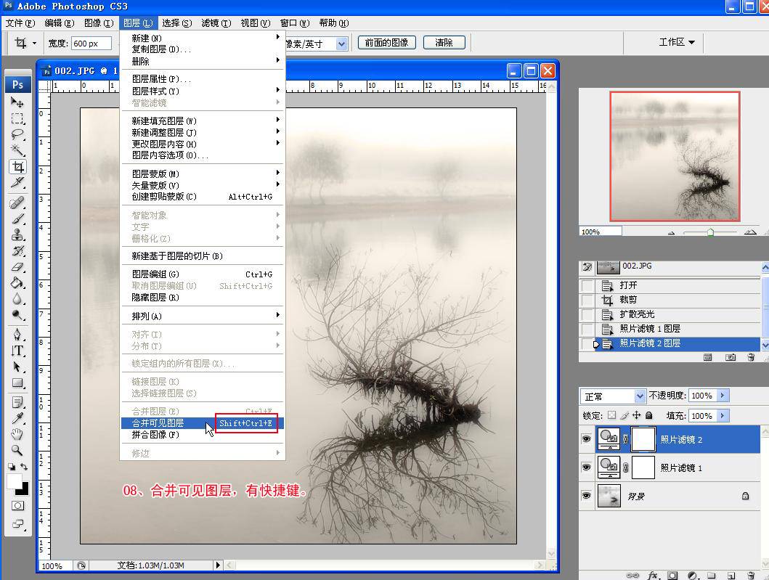
Task: Click the 前面的图像 button
Action: (x=386, y=43)
